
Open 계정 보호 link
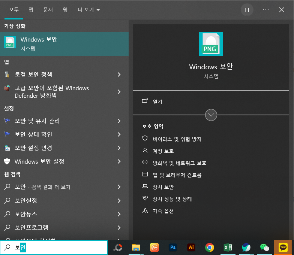pyautogui.click(x=163, y=151)
